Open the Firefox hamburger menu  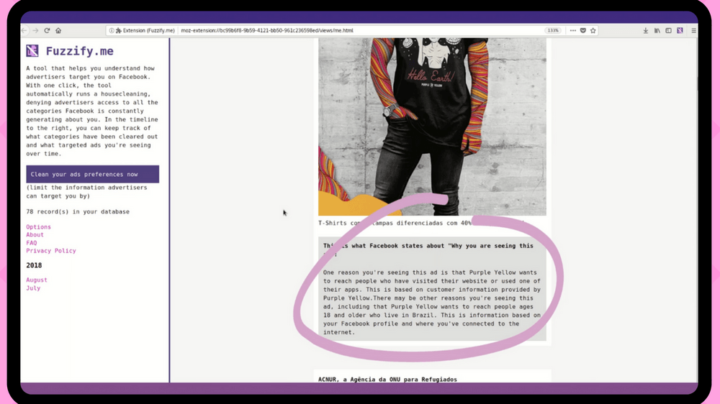click(693, 31)
